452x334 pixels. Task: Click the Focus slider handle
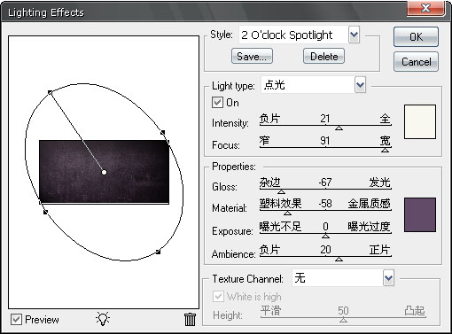click(x=385, y=150)
